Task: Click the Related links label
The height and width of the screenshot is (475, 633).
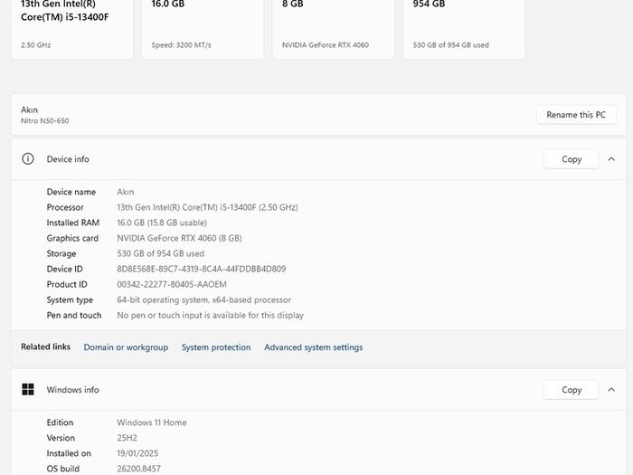Action: tap(45, 347)
